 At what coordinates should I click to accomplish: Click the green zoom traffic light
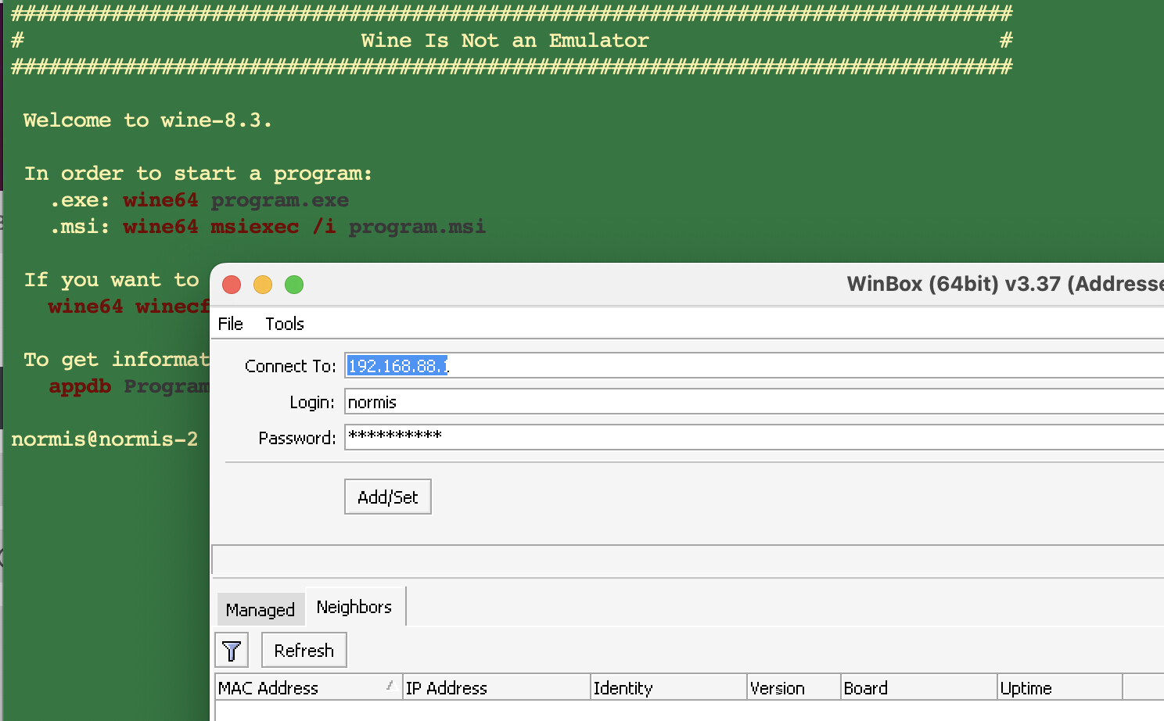click(x=294, y=285)
